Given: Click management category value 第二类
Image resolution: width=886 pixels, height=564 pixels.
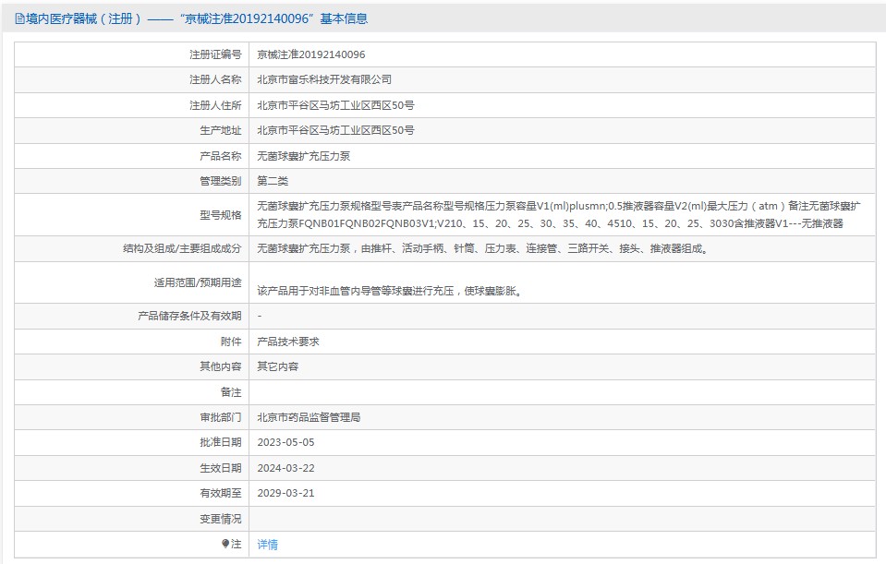Looking at the screenshot, I should point(273,181).
